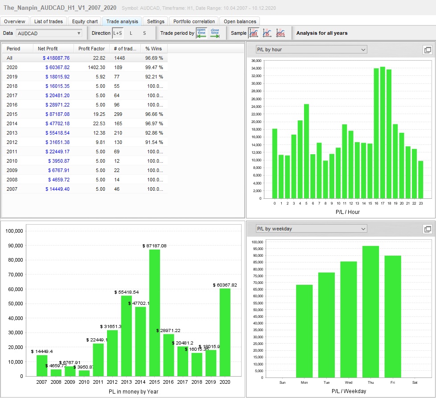
Task: Open the AUDCAD data dropdown
Action: tap(49, 33)
